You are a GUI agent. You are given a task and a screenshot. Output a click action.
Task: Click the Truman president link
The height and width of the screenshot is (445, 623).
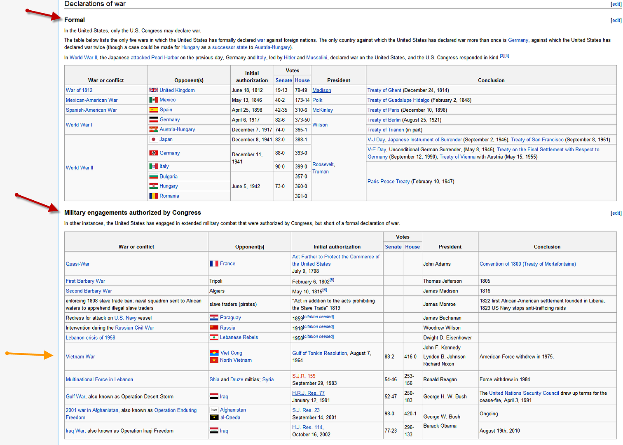[x=320, y=172]
